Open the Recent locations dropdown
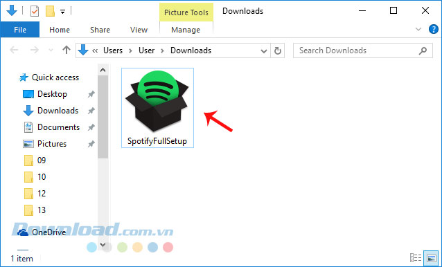 51,50
